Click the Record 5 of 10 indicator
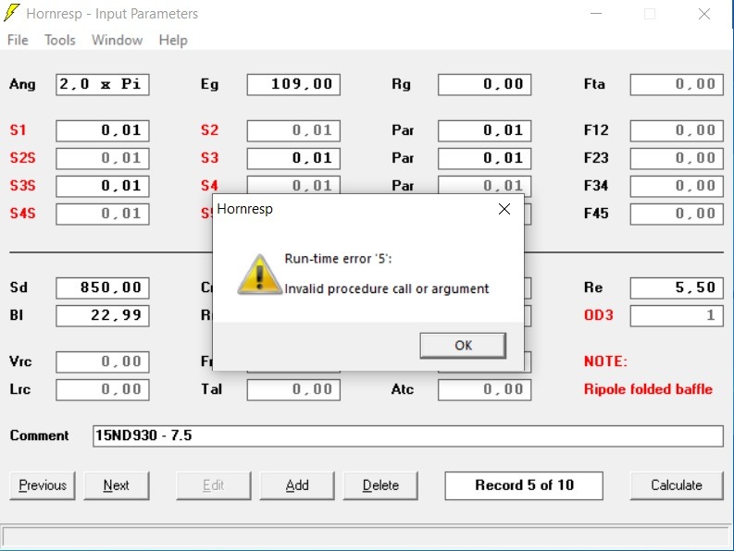 (x=524, y=485)
